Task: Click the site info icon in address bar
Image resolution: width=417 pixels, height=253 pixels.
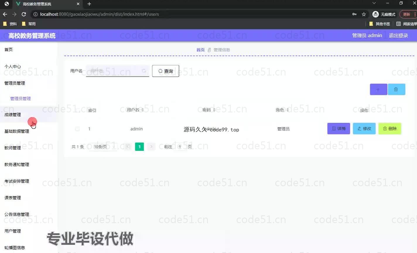Action: (35, 14)
